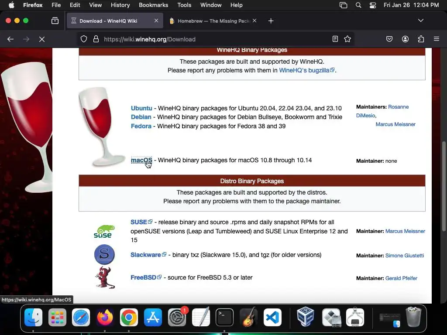
Task: Toggle reader view icon
Action: tap(335, 39)
